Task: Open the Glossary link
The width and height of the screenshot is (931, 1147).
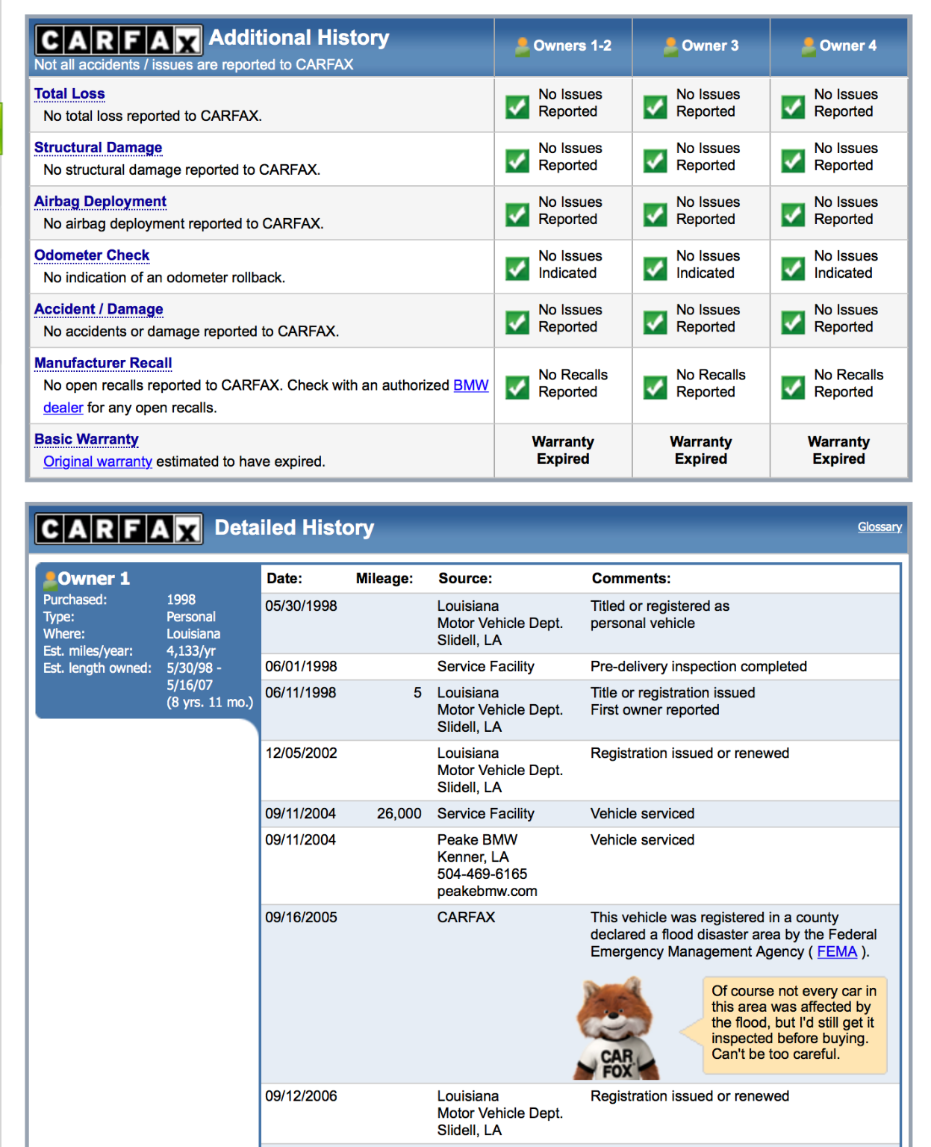Action: 879,527
